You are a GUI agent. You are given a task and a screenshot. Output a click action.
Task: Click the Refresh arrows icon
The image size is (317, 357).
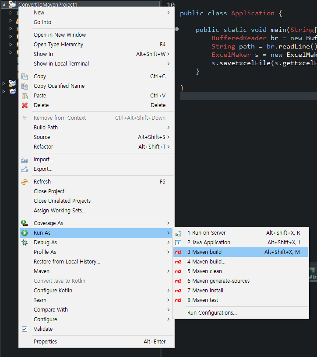(25, 182)
